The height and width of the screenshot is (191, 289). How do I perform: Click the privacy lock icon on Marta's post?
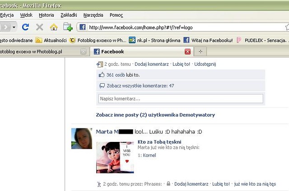tap(168, 183)
